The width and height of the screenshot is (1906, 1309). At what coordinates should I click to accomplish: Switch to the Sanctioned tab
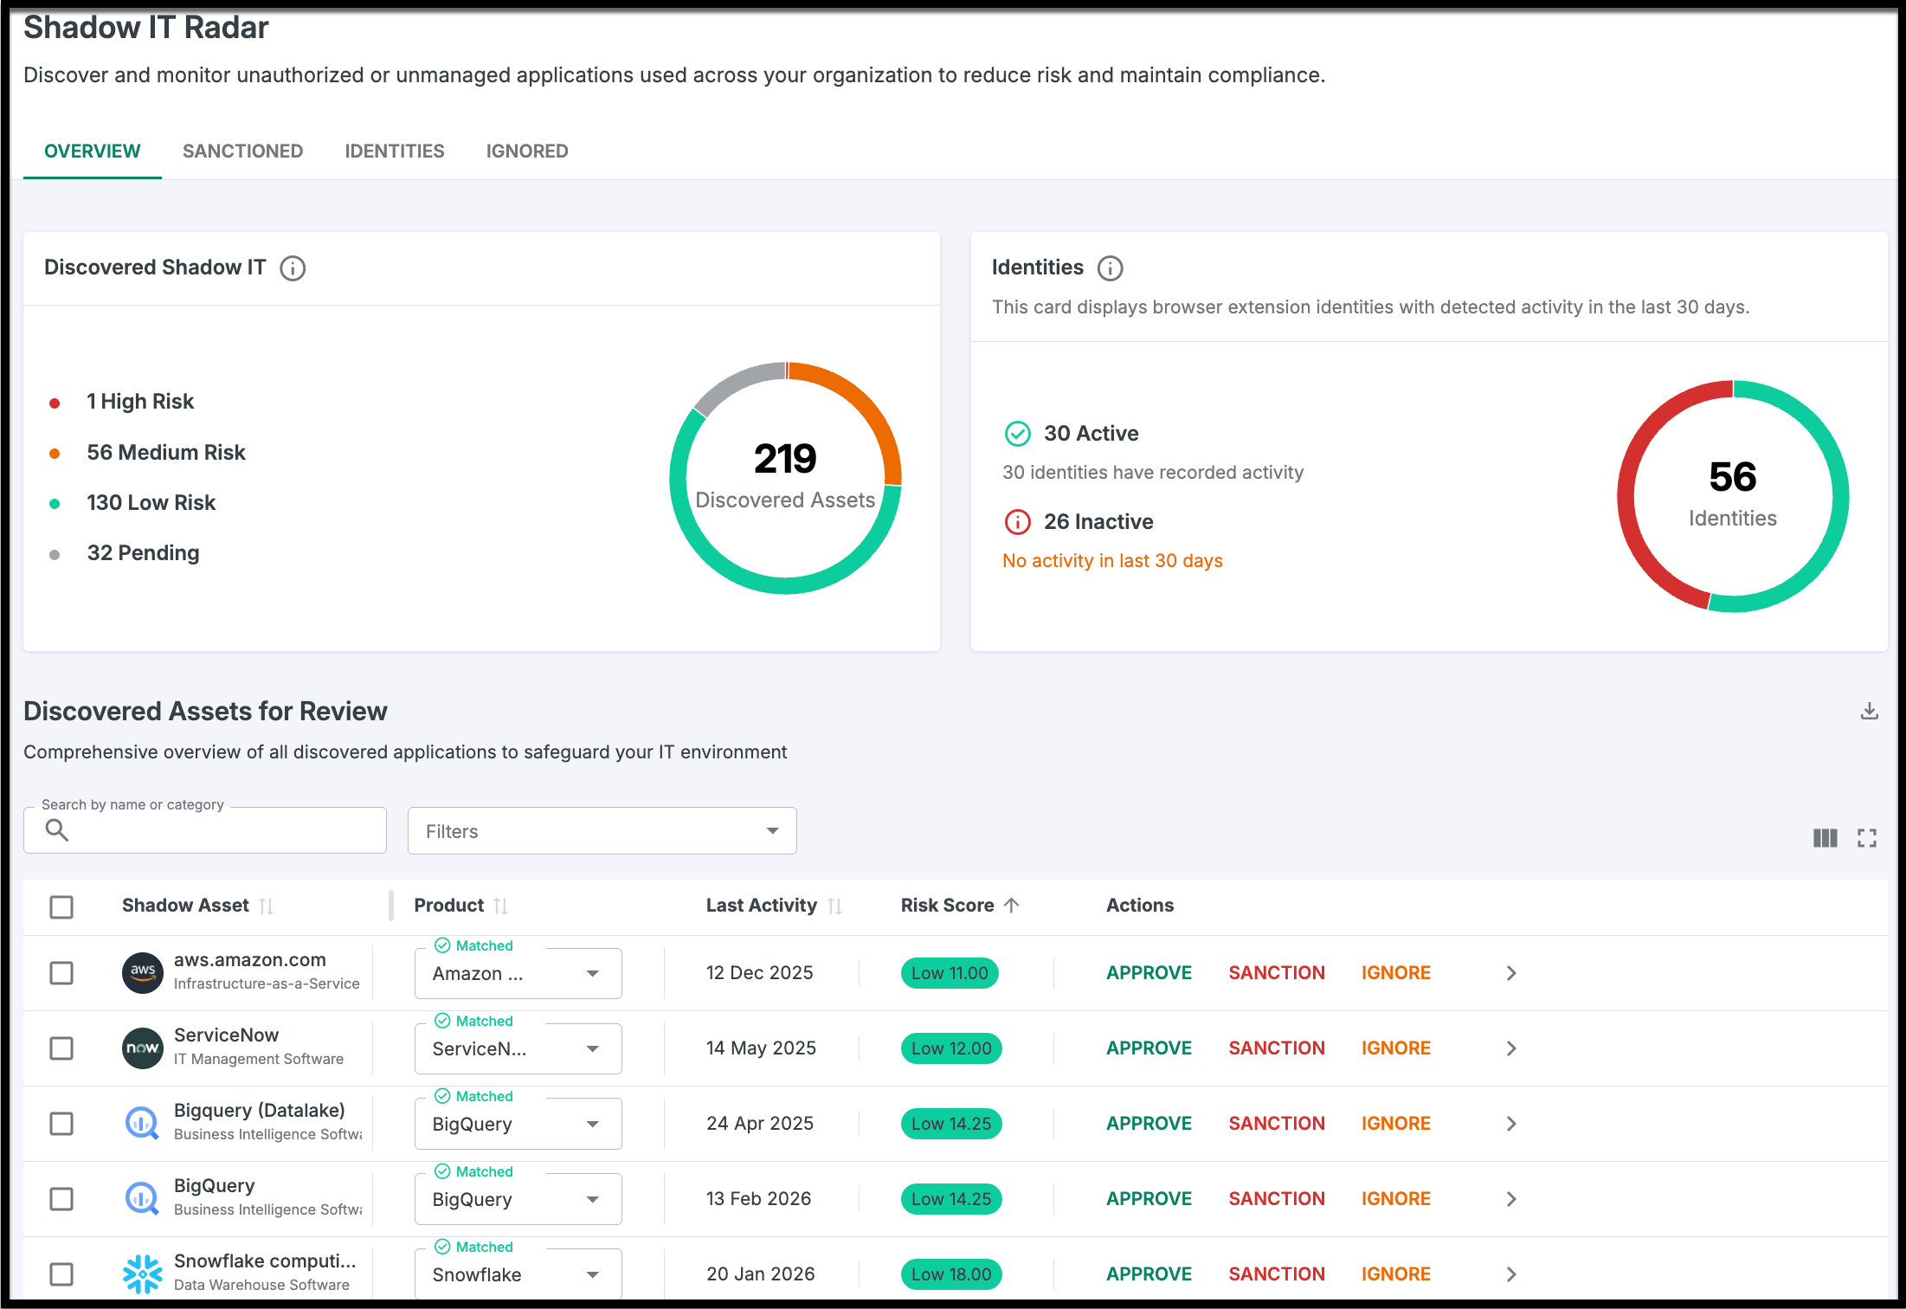coord(242,152)
